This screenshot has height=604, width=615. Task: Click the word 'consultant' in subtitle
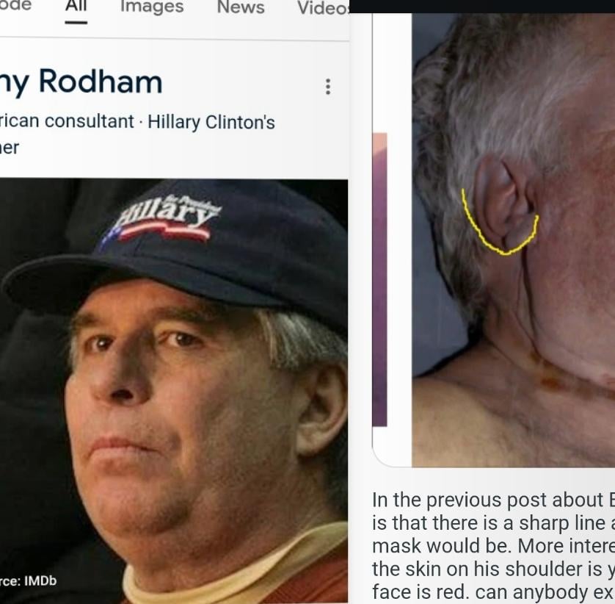(90, 121)
